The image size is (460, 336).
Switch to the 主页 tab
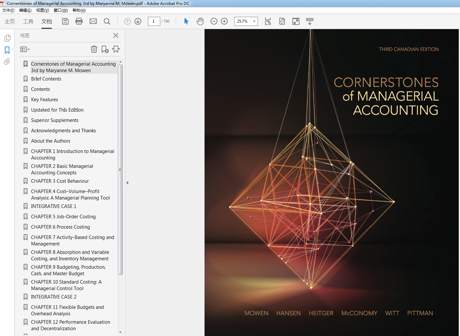10,21
